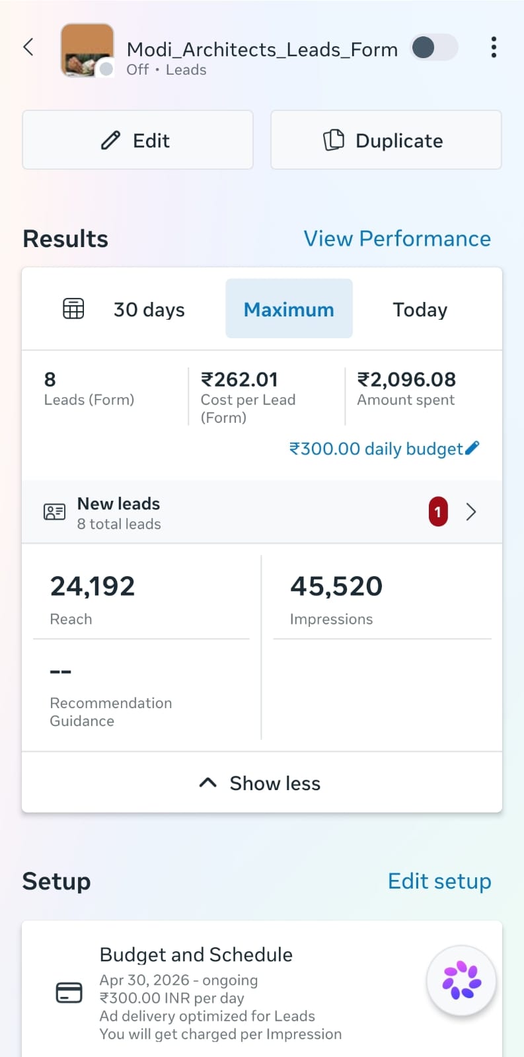Open the custom date range calendar icon

coord(73,309)
